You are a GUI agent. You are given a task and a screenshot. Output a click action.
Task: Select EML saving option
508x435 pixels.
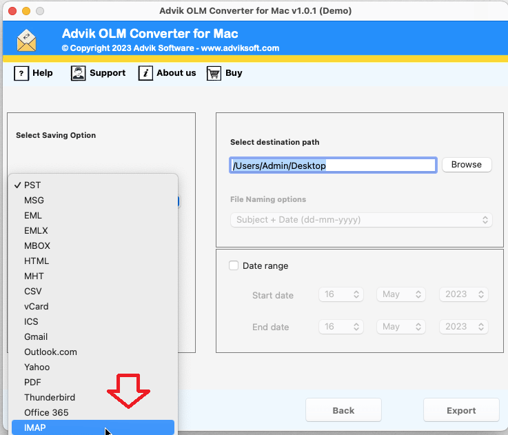pos(93,216)
